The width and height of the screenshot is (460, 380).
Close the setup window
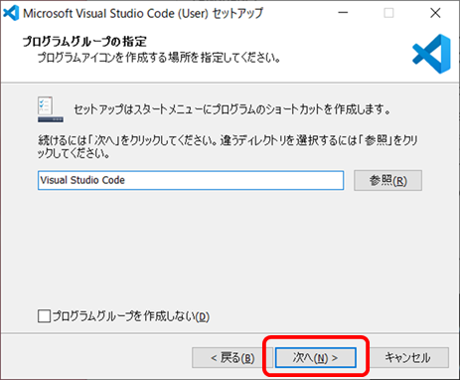[435, 13]
